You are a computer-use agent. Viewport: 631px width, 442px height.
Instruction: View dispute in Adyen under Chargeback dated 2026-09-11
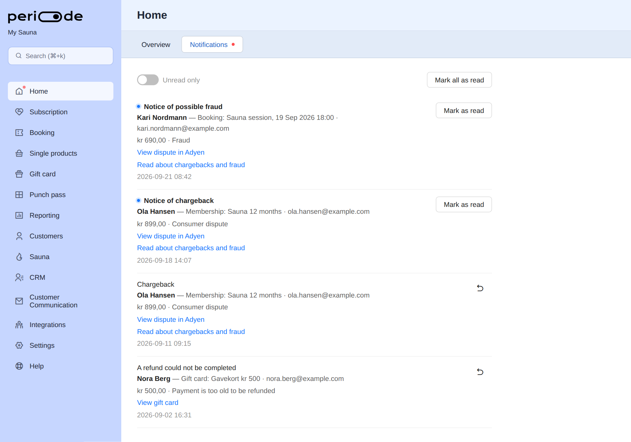coord(171,320)
